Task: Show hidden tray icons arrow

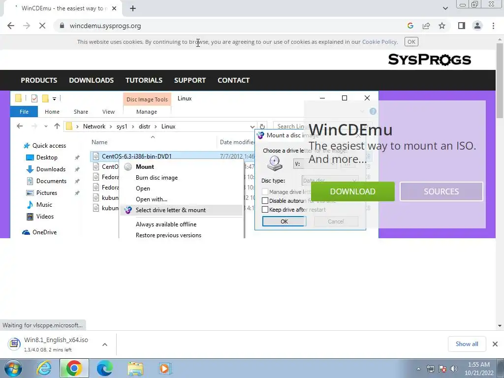Action: [x=418, y=369]
